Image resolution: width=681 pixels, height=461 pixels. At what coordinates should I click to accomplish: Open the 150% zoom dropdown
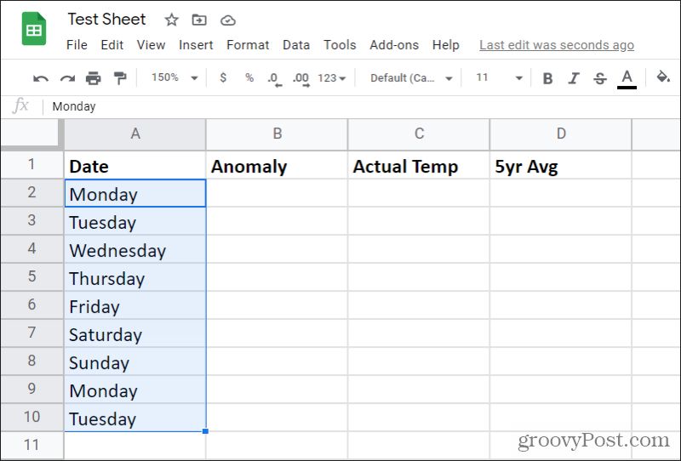tap(175, 77)
